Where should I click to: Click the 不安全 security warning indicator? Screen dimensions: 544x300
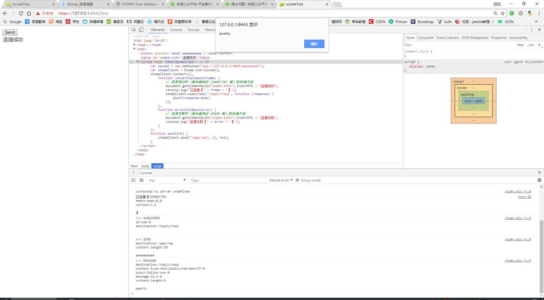pos(45,13)
